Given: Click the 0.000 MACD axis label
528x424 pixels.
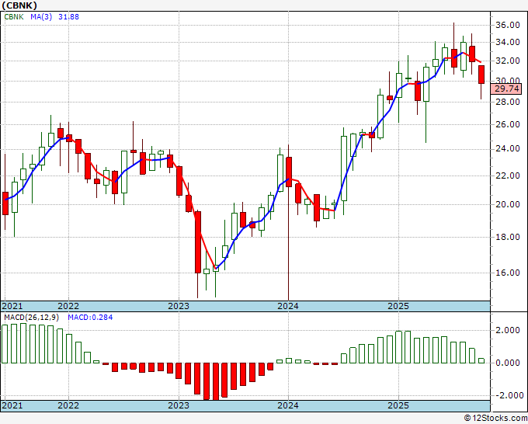Looking at the screenshot, I should coord(508,363).
